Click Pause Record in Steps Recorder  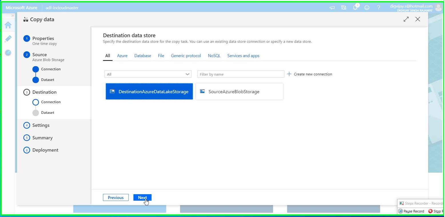411,211
